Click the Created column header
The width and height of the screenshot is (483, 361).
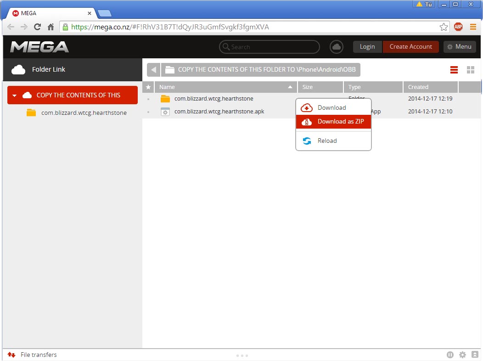431,87
